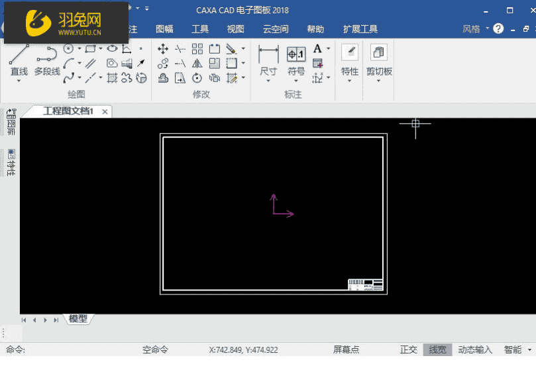Screen dimensions: 536x368
Task: Select the erase tool
Action: click(231, 49)
